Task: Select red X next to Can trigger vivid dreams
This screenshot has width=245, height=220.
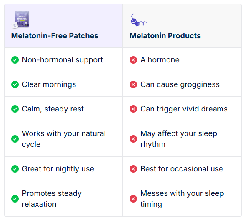Action: pos(133,109)
